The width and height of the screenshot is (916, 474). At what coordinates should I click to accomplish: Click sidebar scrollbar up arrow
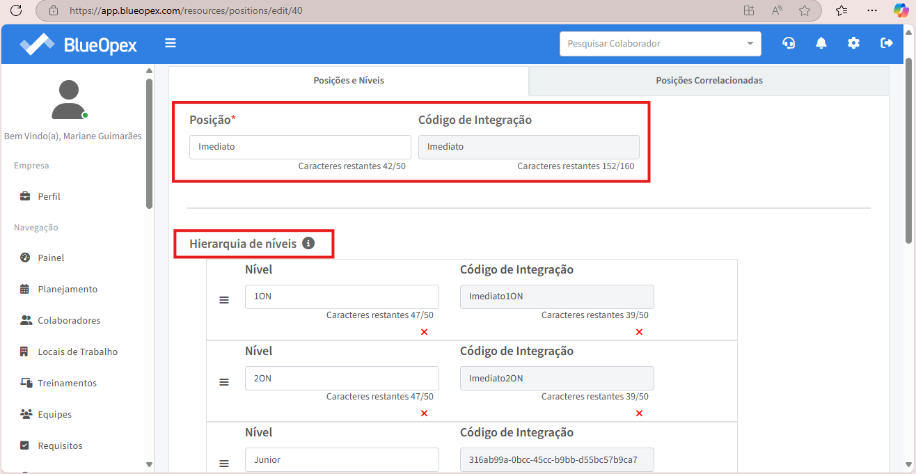point(149,71)
